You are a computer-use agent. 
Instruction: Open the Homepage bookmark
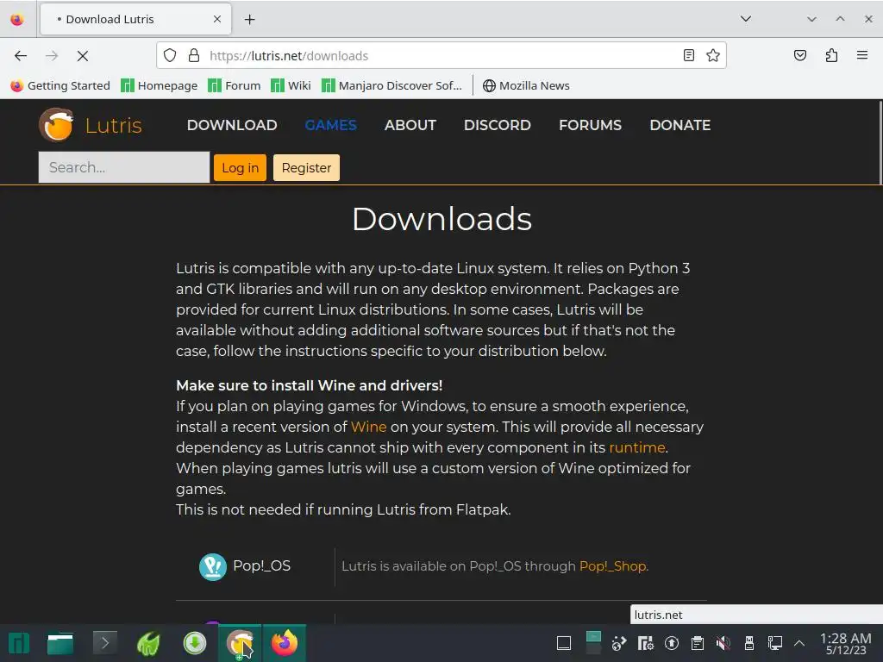[160, 85]
